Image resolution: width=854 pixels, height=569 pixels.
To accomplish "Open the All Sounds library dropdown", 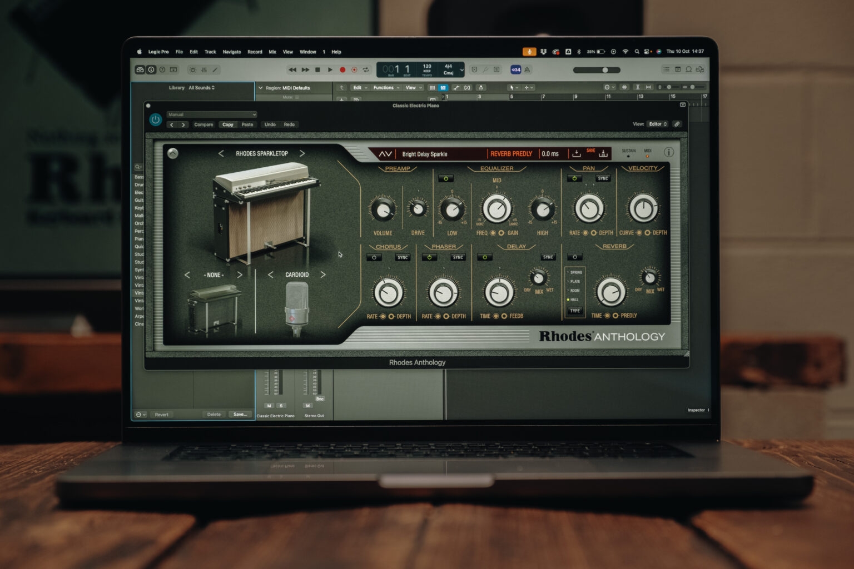I will coord(200,87).
